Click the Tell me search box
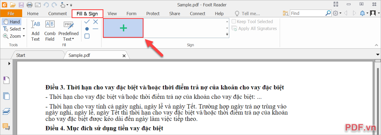 click(x=251, y=14)
